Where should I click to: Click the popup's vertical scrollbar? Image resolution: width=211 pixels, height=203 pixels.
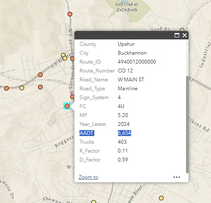(187, 124)
